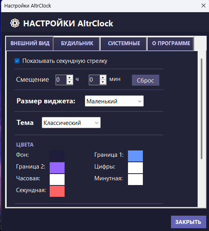Click the hours offset input field
This screenshot has width=209, height=231.
click(61, 80)
